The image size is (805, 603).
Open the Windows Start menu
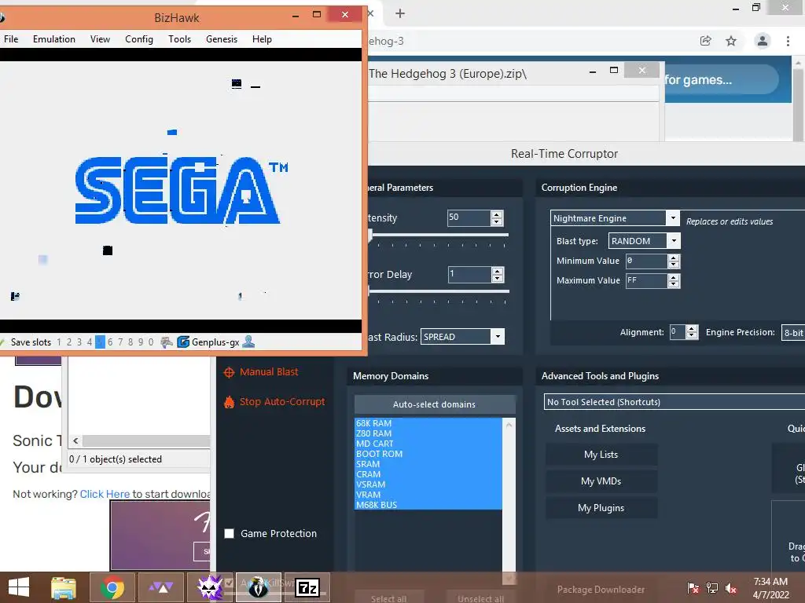pos(19,587)
